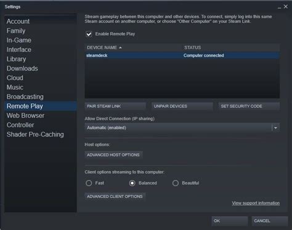Image resolution: width=292 pixels, height=230 pixels.
Task: Choose the Beautiful streaming quality
Action: pos(176,183)
